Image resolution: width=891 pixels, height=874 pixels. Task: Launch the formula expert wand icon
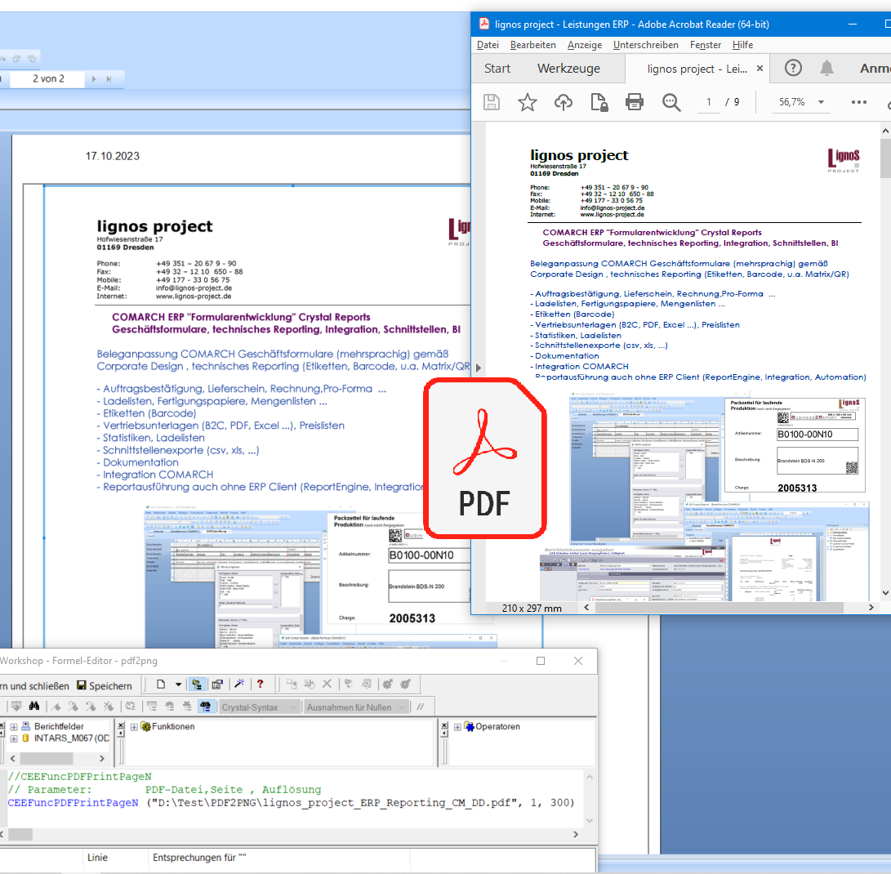(x=239, y=684)
